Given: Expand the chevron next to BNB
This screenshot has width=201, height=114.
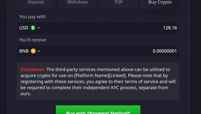Looking at the screenshot, I should click(39, 51).
